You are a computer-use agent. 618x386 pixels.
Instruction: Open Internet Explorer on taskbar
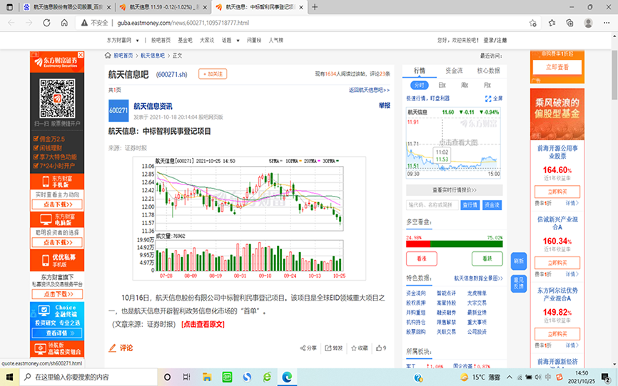click(x=267, y=377)
